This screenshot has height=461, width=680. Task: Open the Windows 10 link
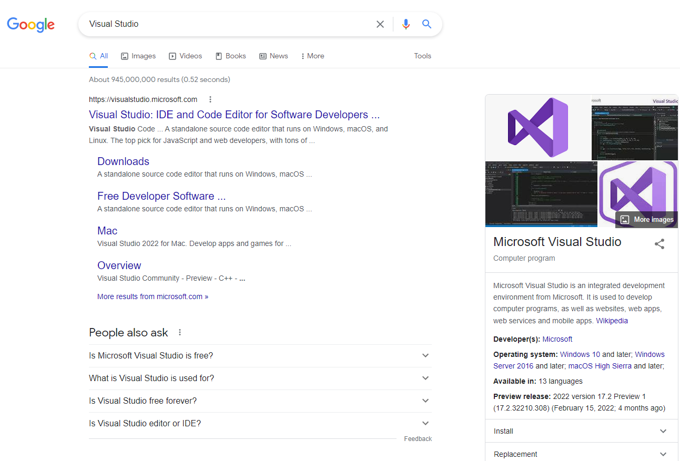point(580,354)
